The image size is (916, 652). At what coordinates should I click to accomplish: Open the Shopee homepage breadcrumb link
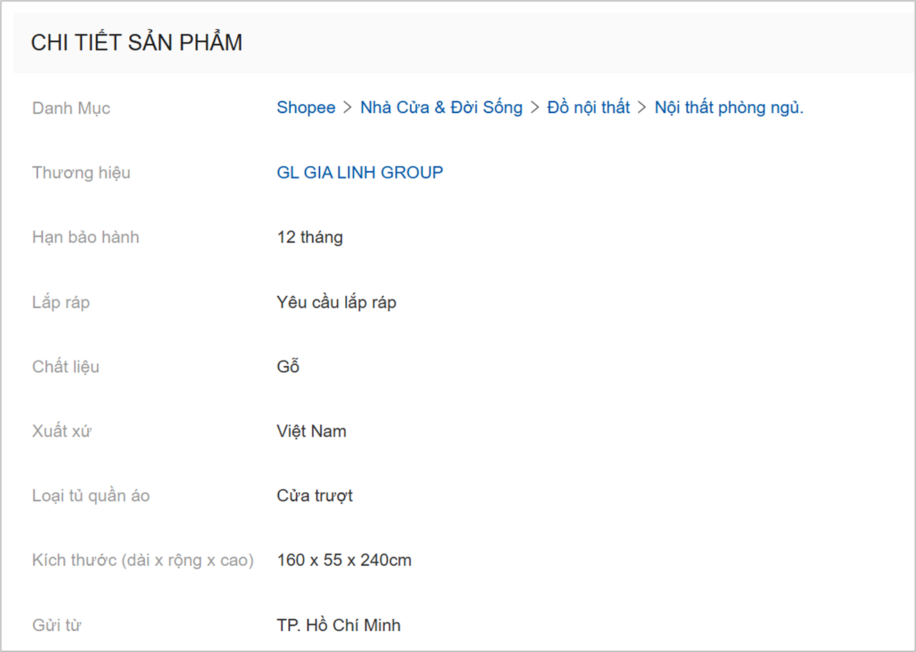pyautogui.click(x=306, y=107)
